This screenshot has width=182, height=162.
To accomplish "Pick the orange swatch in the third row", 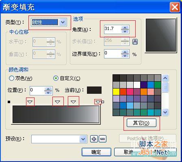I will [x=144, y=92].
